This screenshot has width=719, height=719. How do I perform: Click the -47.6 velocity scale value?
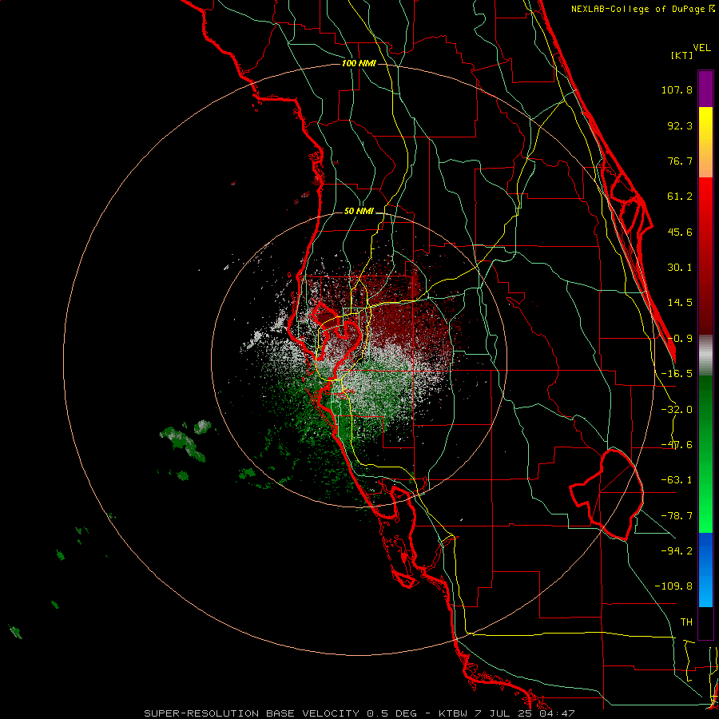click(677, 445)
